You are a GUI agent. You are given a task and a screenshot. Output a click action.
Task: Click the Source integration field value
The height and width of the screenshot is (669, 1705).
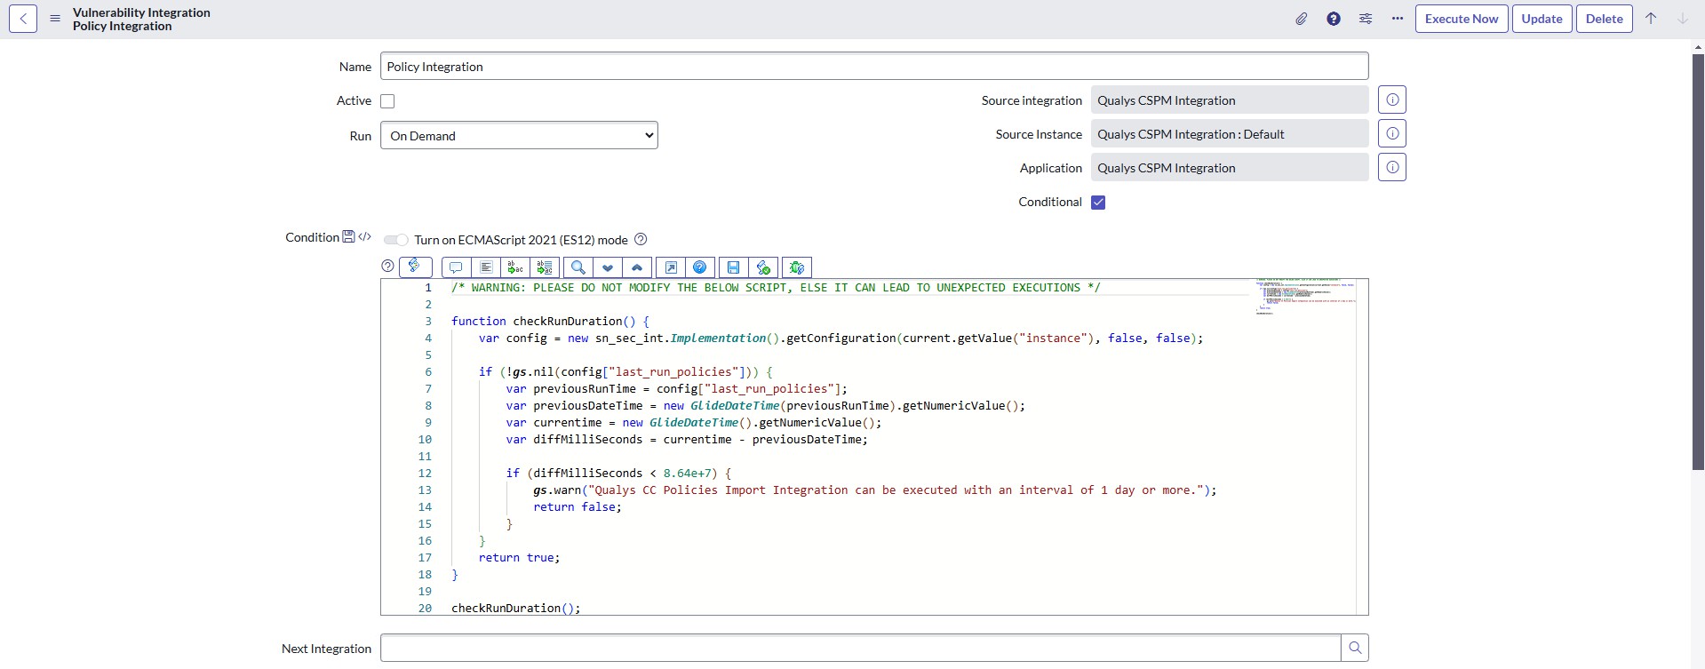(1230, 100)
